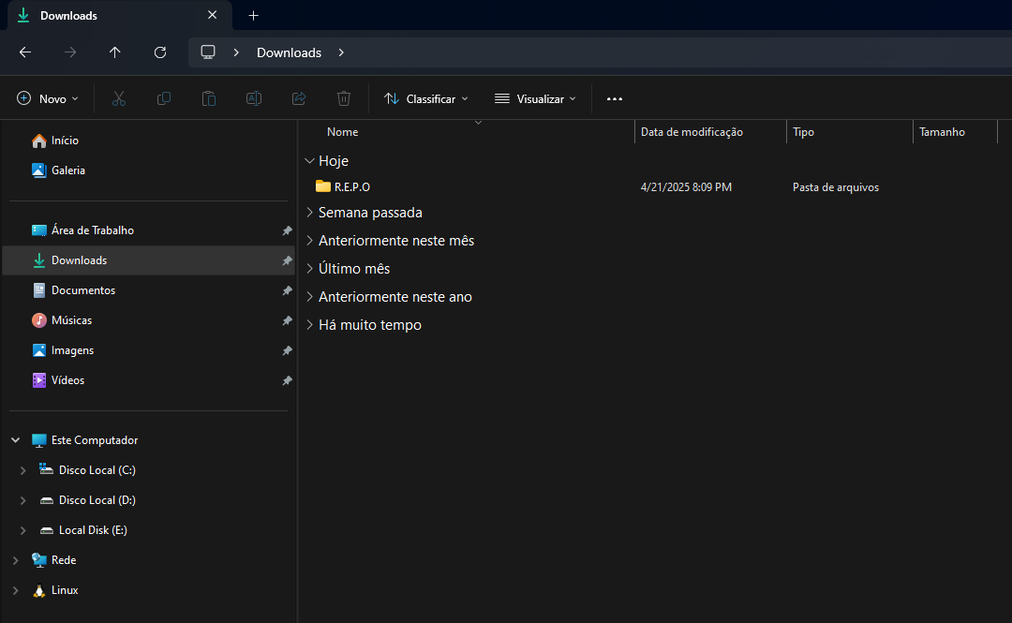Screen dimensions: 1012x623
Task: Click the Cut scissors icon in toolbar
Action: tap(119, 98)
